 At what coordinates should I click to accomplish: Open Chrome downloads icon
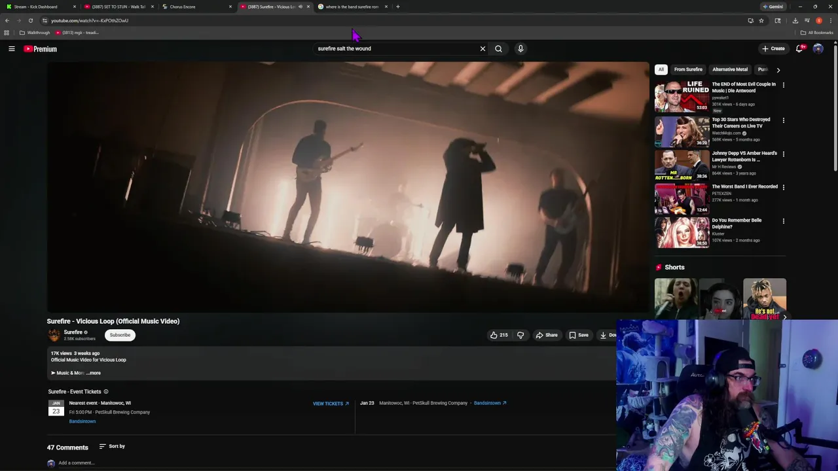[795, 20]
